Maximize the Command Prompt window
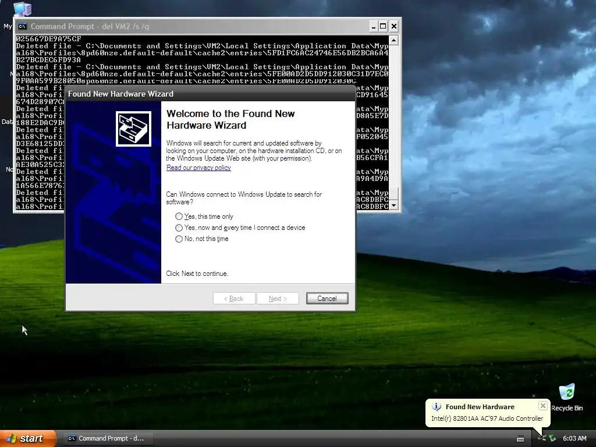The width and height of the screenshot is (596, 447). 383,26
